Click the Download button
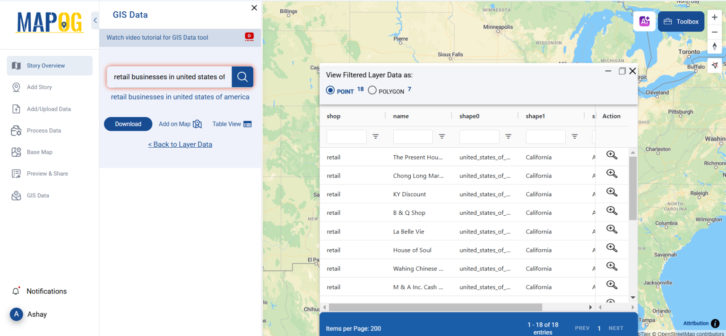Image resolution: width=726 pixels, height=336 pixels. [x=128, y=124]
